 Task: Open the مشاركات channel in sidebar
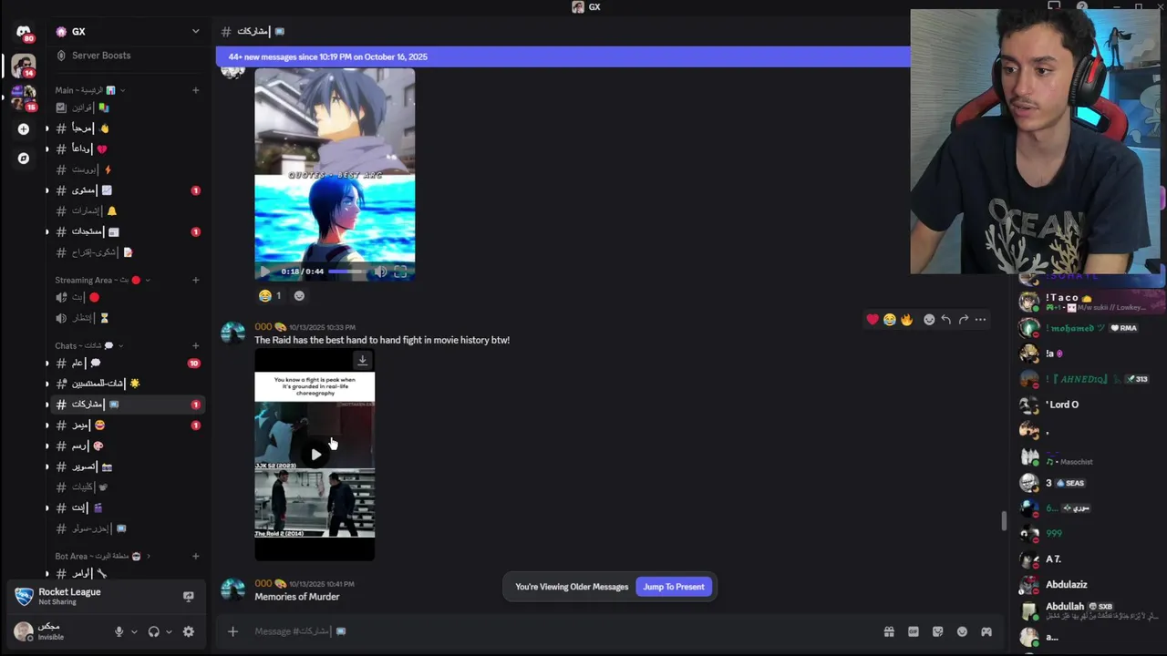click(128, 405)
